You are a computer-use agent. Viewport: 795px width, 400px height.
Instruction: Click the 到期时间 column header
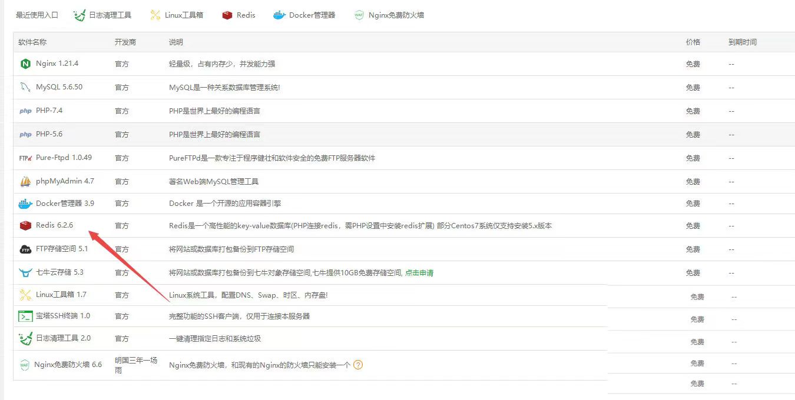coord(743,42)
